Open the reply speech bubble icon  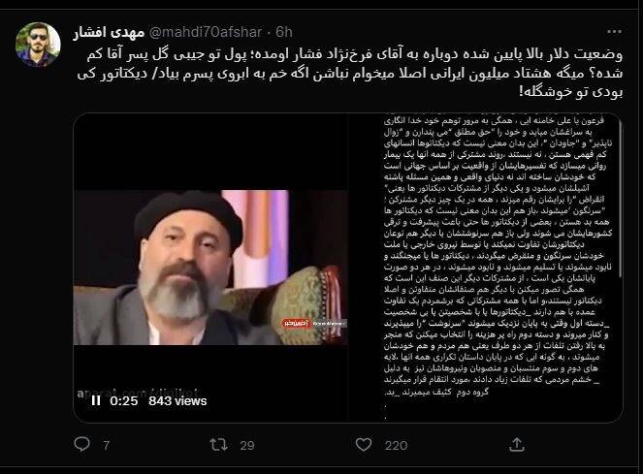(x=81, y=444)
